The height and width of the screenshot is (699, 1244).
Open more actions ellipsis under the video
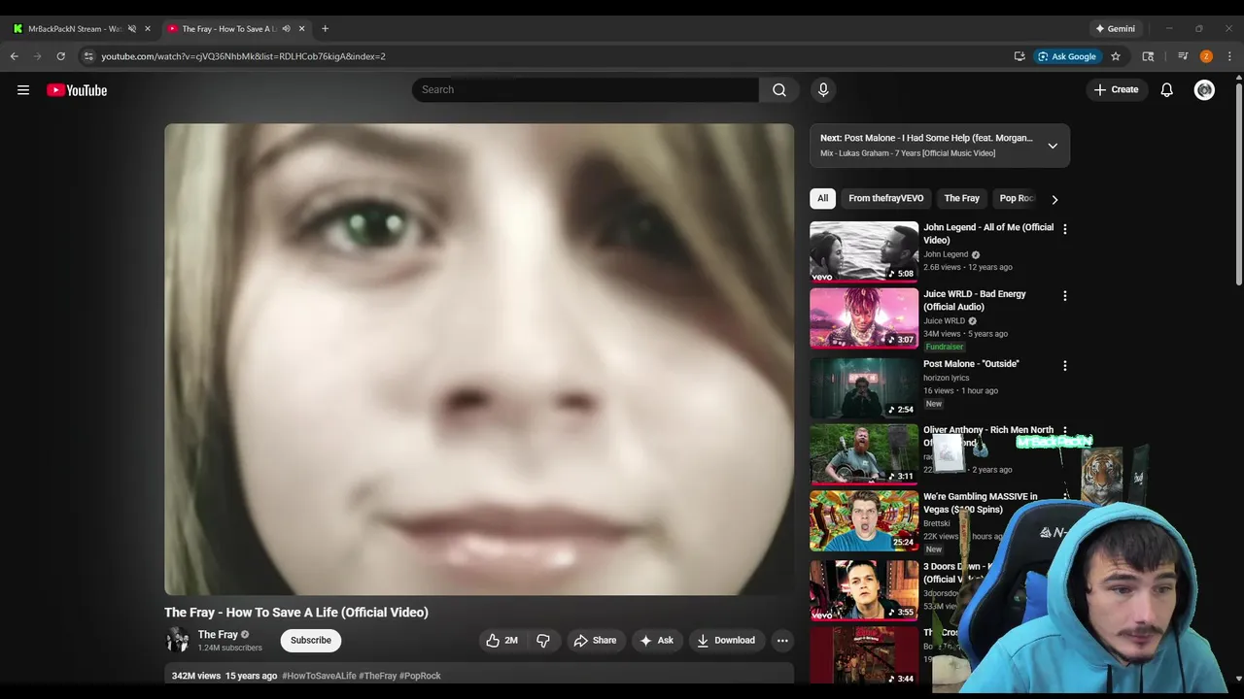pos(782,640)
